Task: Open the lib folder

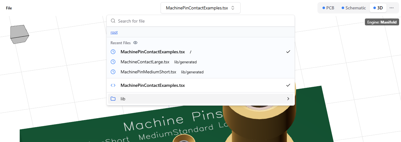Action: 201,99
